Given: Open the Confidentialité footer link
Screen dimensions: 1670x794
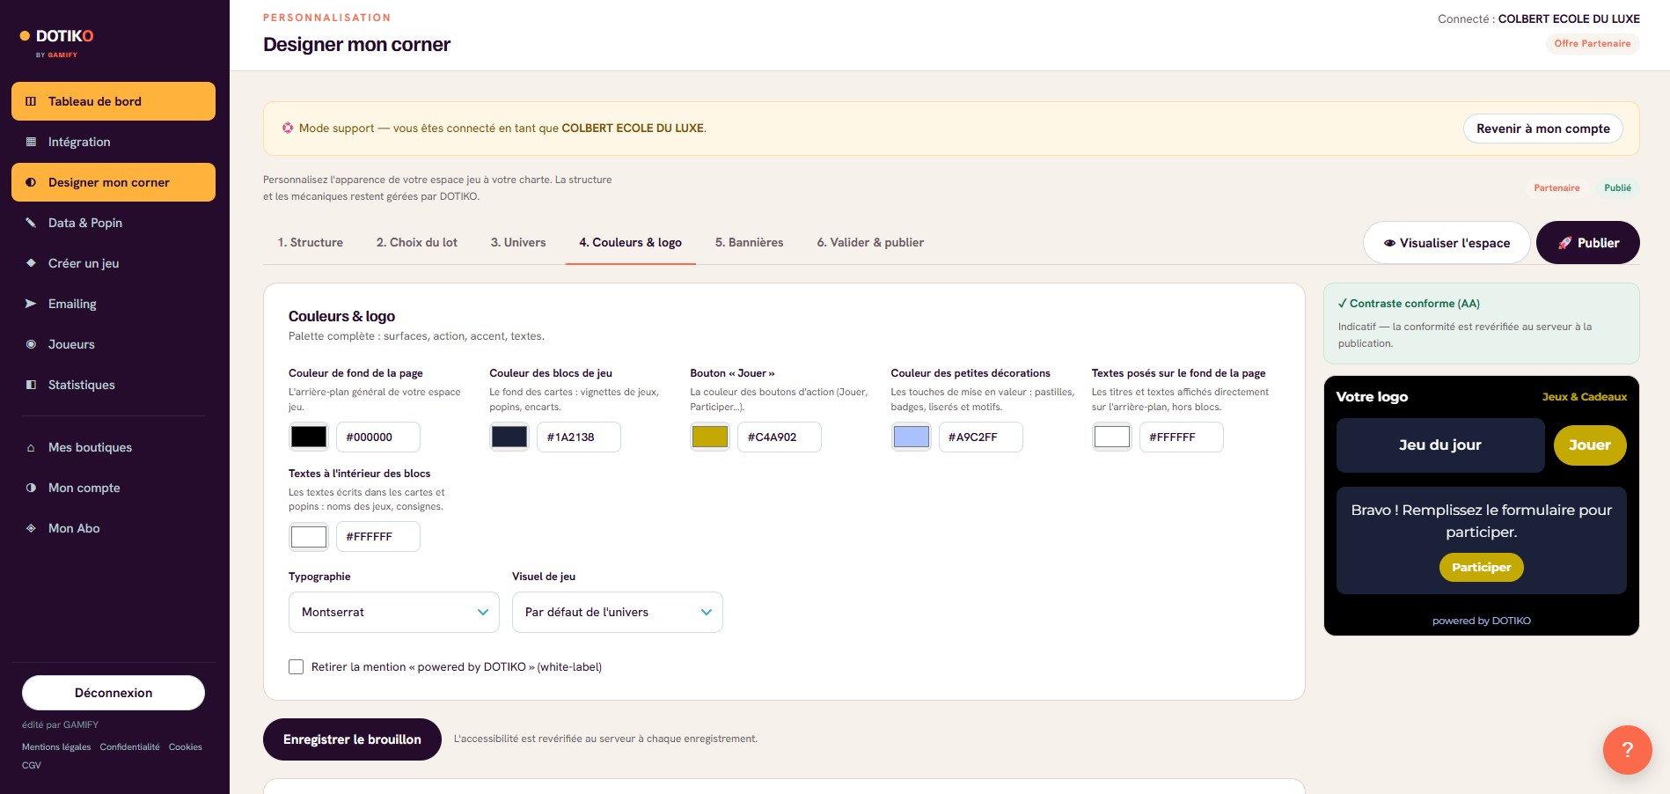Looking at the screenshot, I should click(130, 747).
